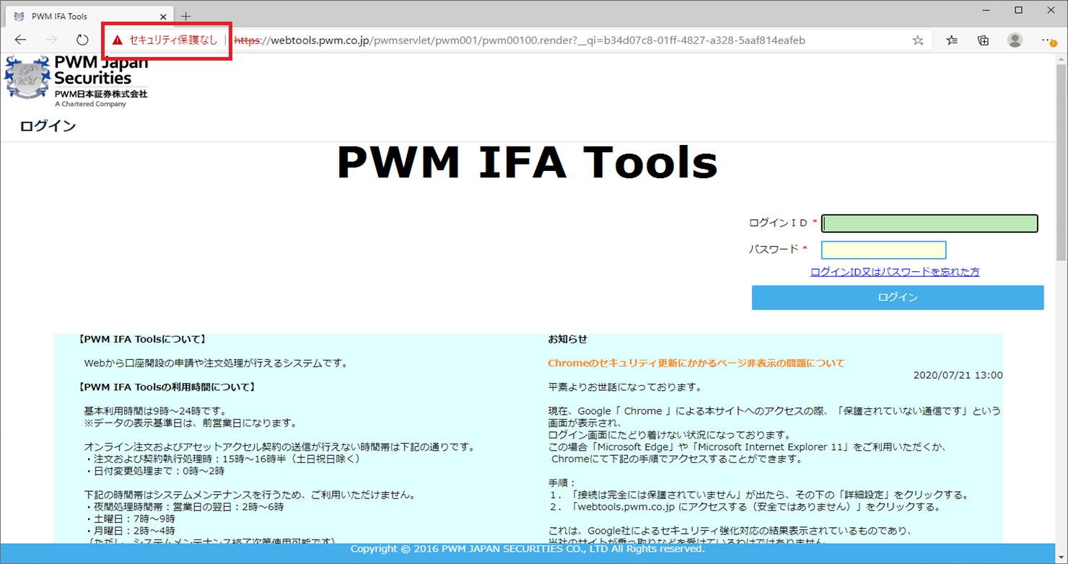The image size is (1068, 564).
Task: Click the red security warning triangle
Action: point(118,40)
